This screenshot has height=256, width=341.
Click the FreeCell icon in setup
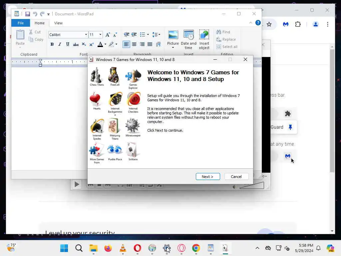(115, 77)
